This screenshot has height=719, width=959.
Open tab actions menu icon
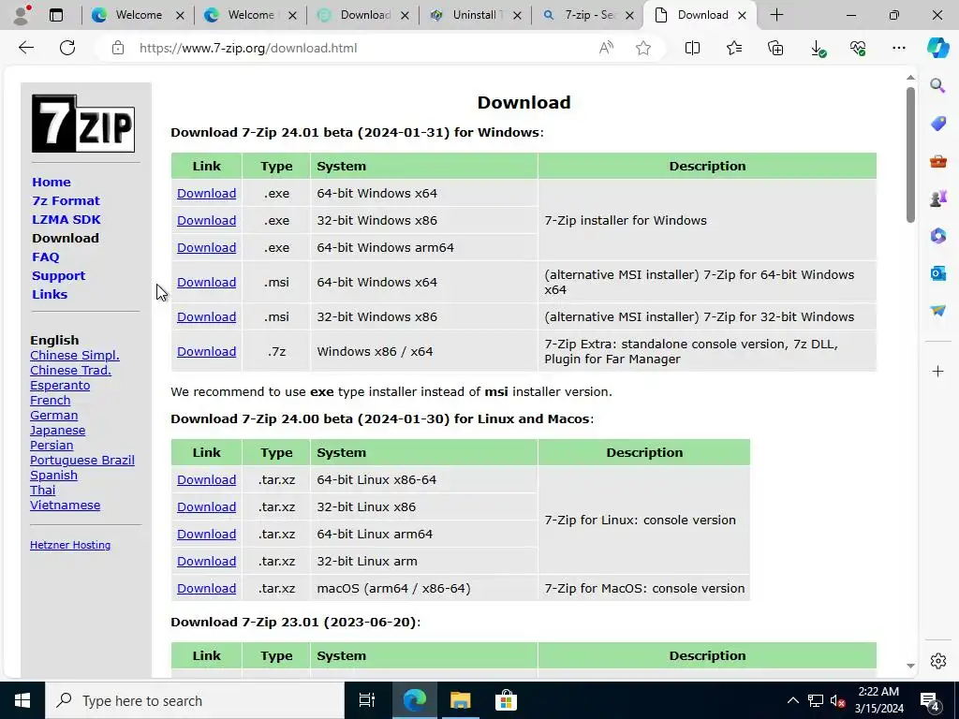coord(55,15)
